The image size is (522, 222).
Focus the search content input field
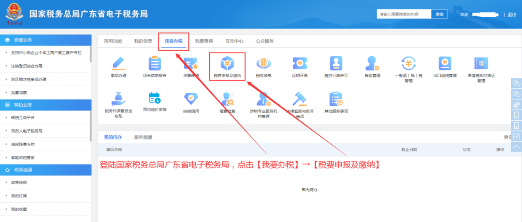[x=404, y=14]
